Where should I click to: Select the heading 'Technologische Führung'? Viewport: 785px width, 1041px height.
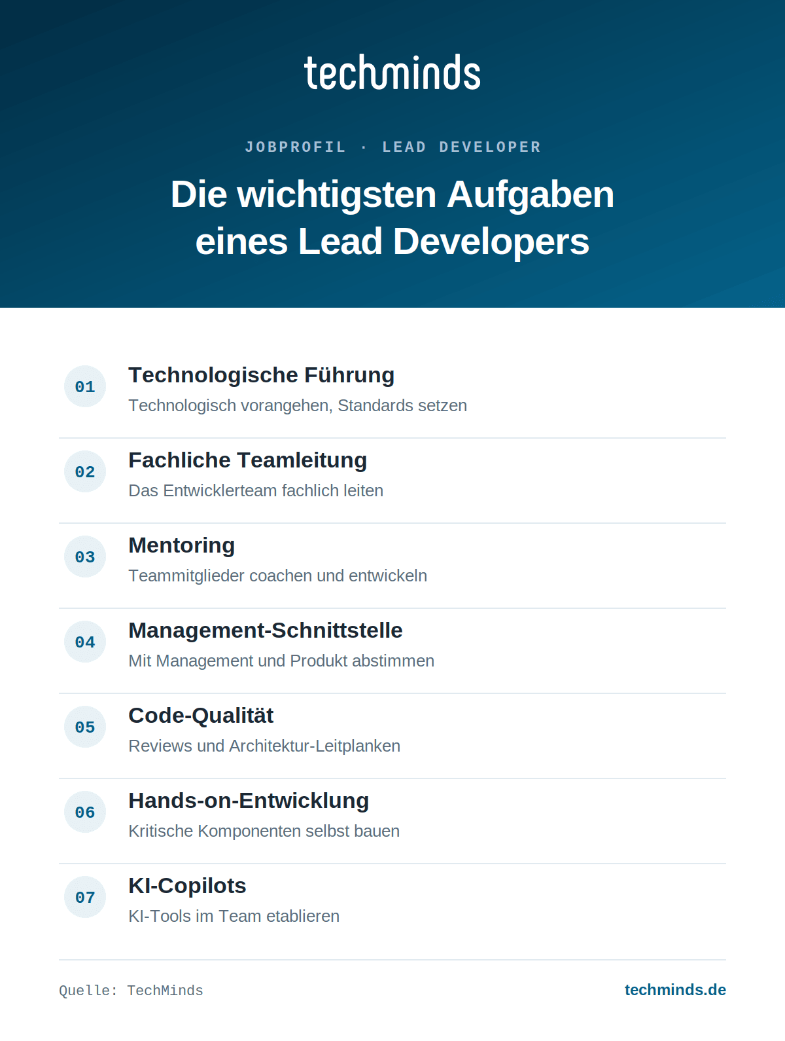(262, 375)
